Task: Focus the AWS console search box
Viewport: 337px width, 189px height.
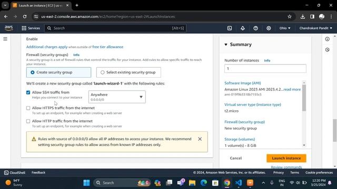Action: point(115,28)
